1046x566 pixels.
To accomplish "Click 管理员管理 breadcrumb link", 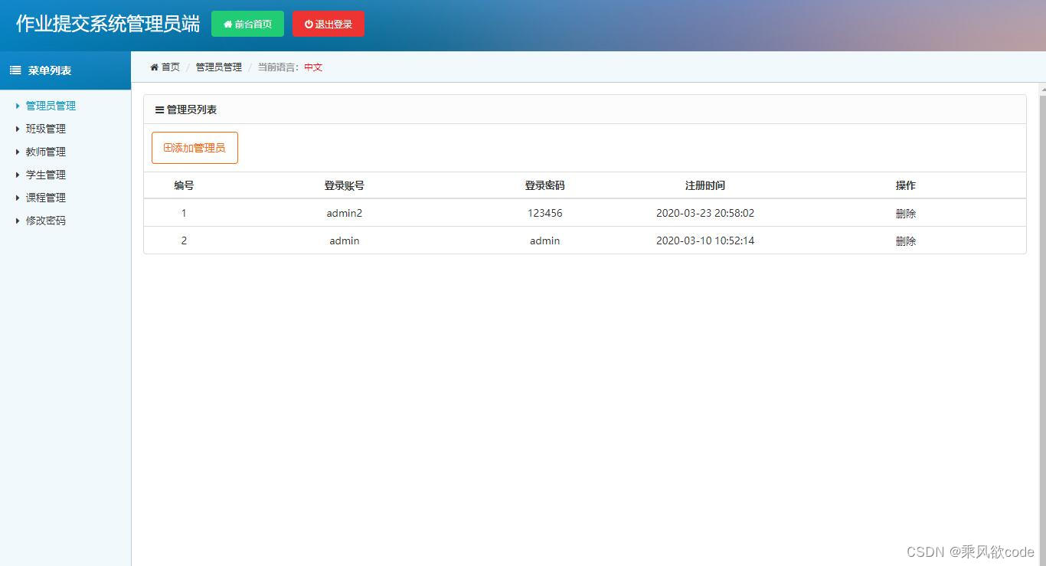I will click(219, 67).
